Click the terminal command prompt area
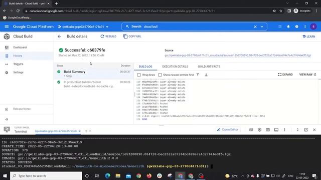This screenshot has width=321, height=180. click(212, 166)
